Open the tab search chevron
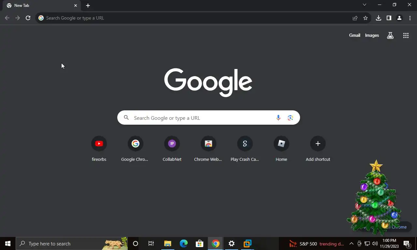 tap(365, 5)
